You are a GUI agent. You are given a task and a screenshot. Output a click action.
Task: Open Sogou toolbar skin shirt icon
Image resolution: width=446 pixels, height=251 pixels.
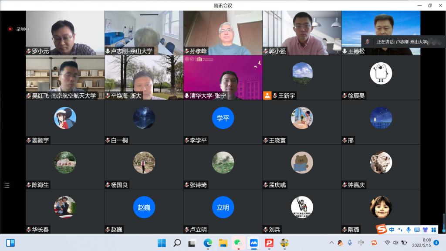click(x=425, y=229)
